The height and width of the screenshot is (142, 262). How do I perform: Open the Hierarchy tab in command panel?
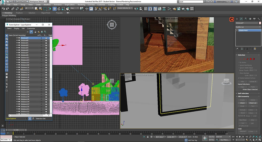246,19
